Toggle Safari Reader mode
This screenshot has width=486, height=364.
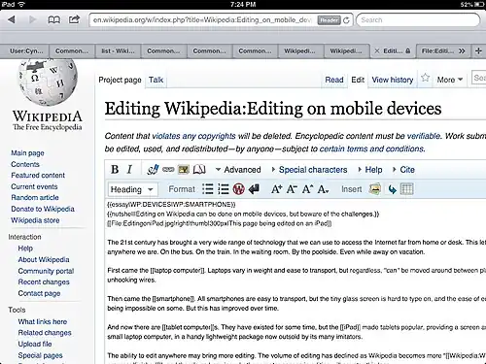(x=329, y=20)
